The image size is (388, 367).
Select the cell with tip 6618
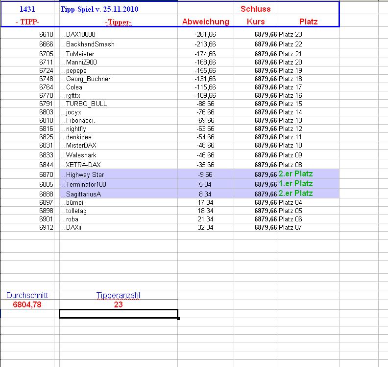click(27, 34)
